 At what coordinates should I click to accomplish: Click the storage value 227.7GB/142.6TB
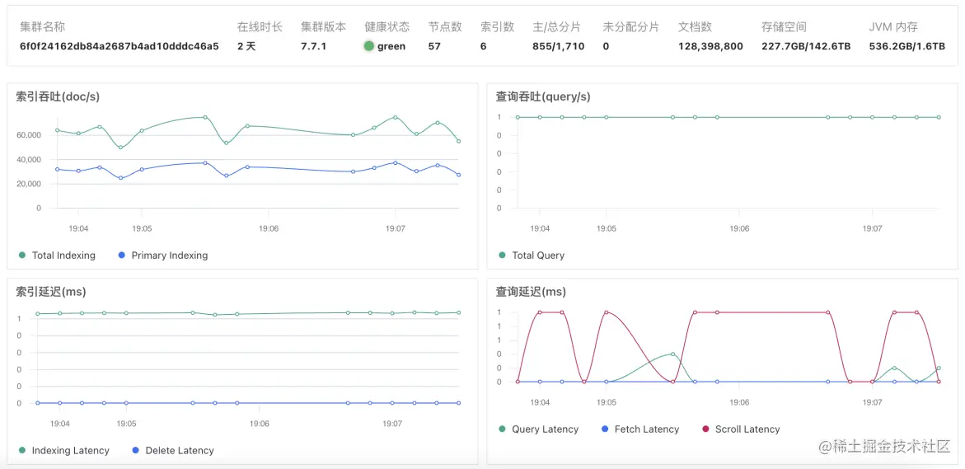(x=806, y=46)
